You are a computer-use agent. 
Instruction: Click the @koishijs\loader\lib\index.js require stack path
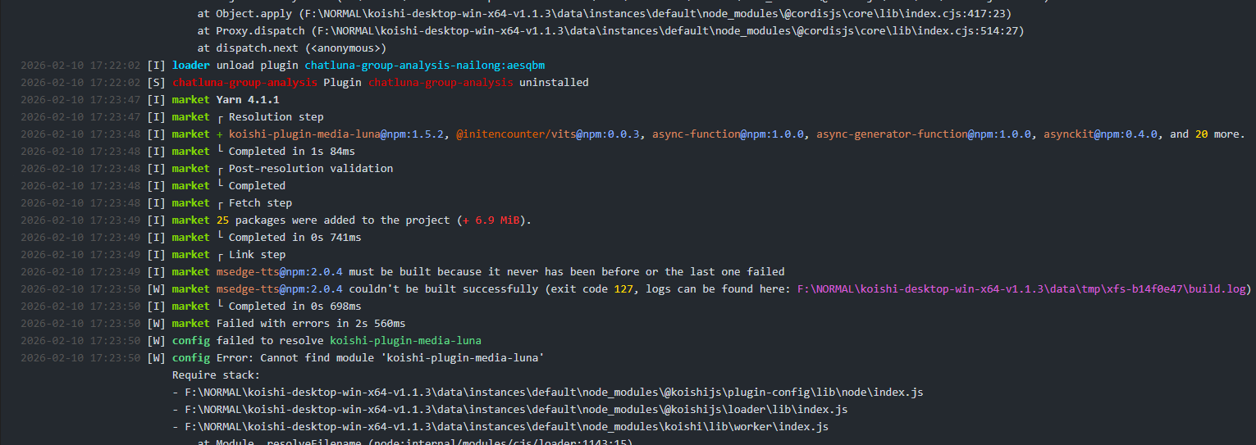pyautogui.click(x=516, y=410)
